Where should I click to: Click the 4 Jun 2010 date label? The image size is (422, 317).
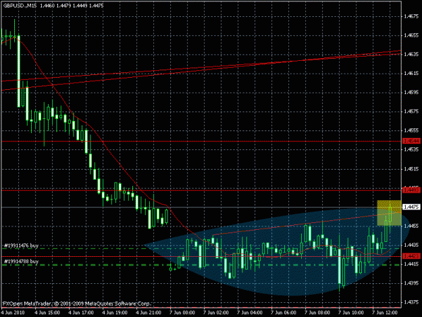click(x=13, y=313)
